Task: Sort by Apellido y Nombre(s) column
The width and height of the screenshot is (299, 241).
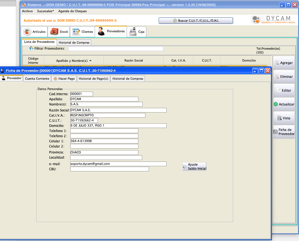Action: pos(74,60)
